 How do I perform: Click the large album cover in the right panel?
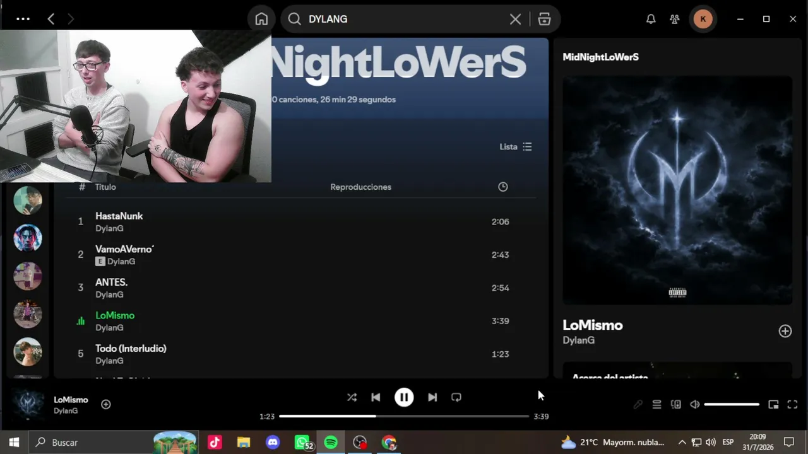pos(677,190)
